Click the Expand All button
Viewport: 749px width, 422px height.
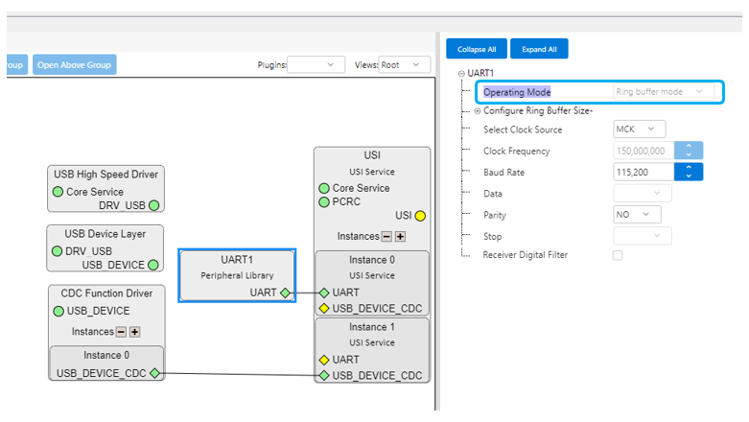[539, 49]
